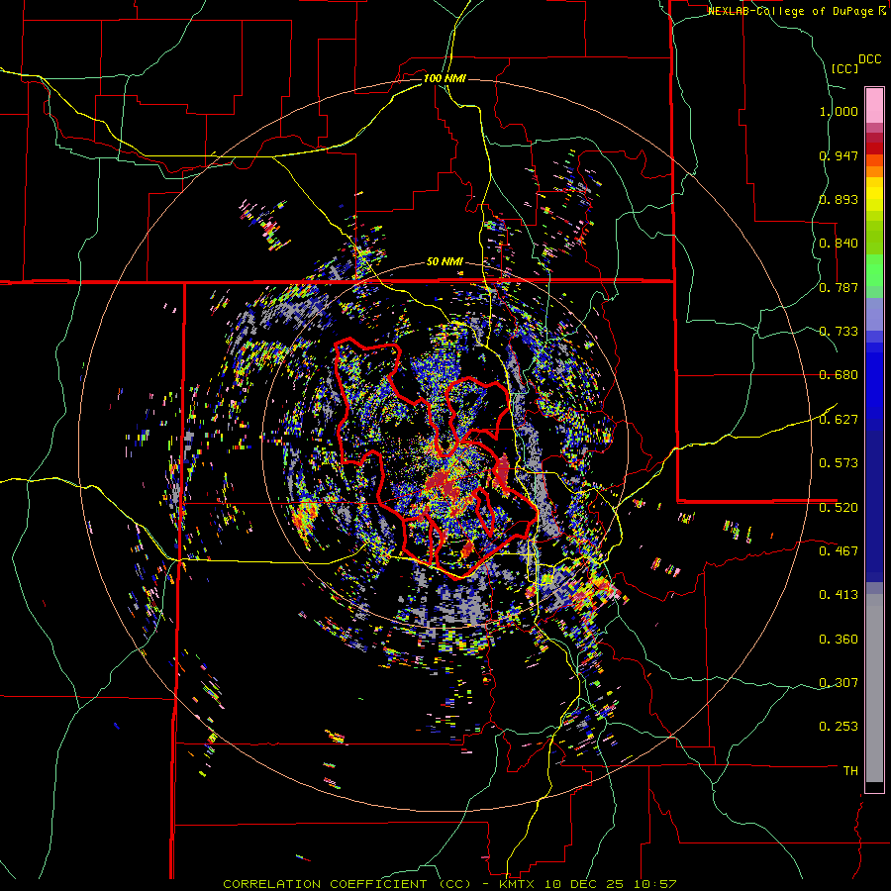Click the 50 NMI range ring label

point(445,261)
